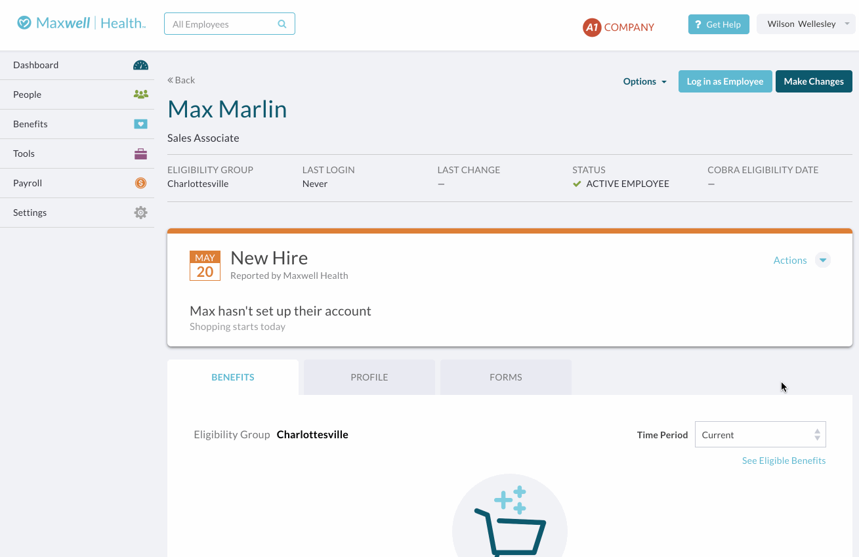
Task: Click the ACTIVE EMPLOYEE status text
Action: (x=628, y=184)
